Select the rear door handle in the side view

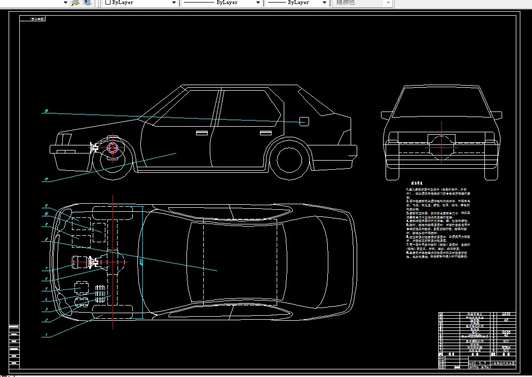pyautogui.click(x=264, y=133)
